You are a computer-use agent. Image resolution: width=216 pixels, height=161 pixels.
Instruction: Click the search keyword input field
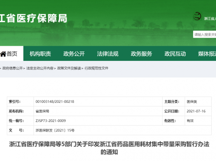pyautogui.click(x=205, y=34)
